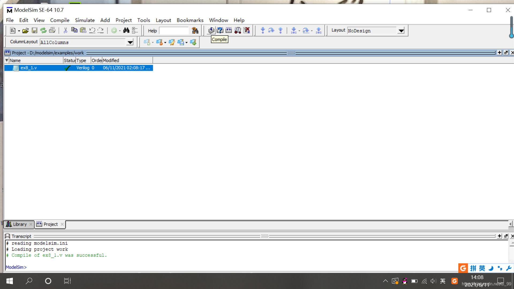Screen dimensions: 514x289
Task: Click the Cut scissors icon
Action: 65,31
